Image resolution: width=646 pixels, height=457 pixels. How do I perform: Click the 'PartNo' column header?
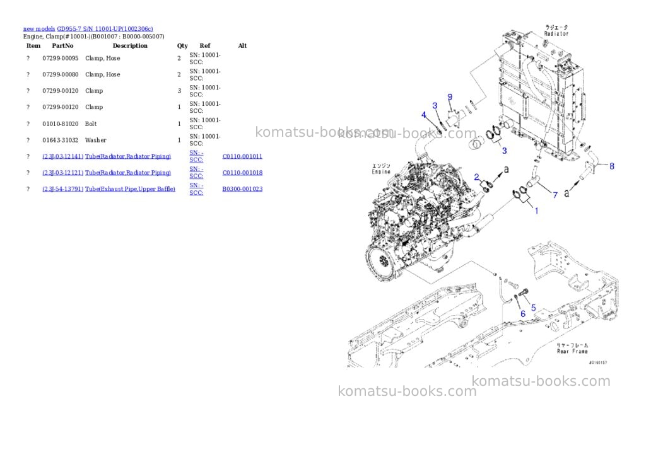click(62, 45)
